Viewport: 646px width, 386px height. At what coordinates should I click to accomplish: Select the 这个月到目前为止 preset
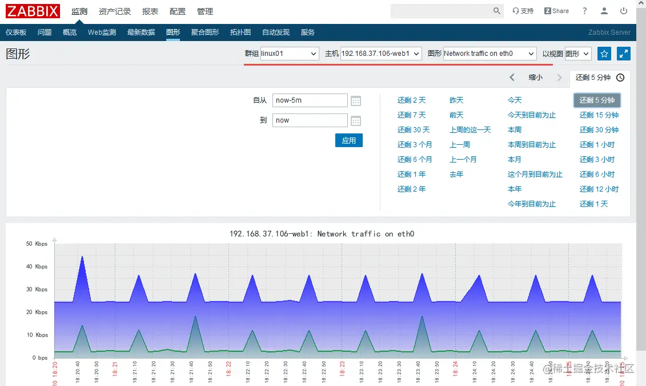[535, 174]
